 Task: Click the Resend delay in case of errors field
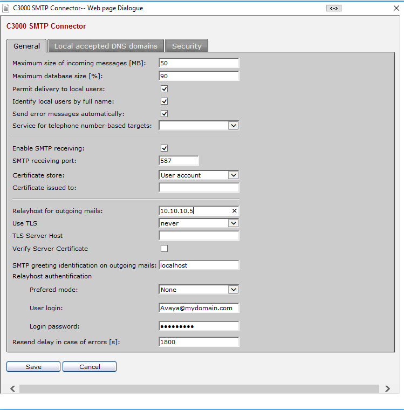tap(198, 342)
